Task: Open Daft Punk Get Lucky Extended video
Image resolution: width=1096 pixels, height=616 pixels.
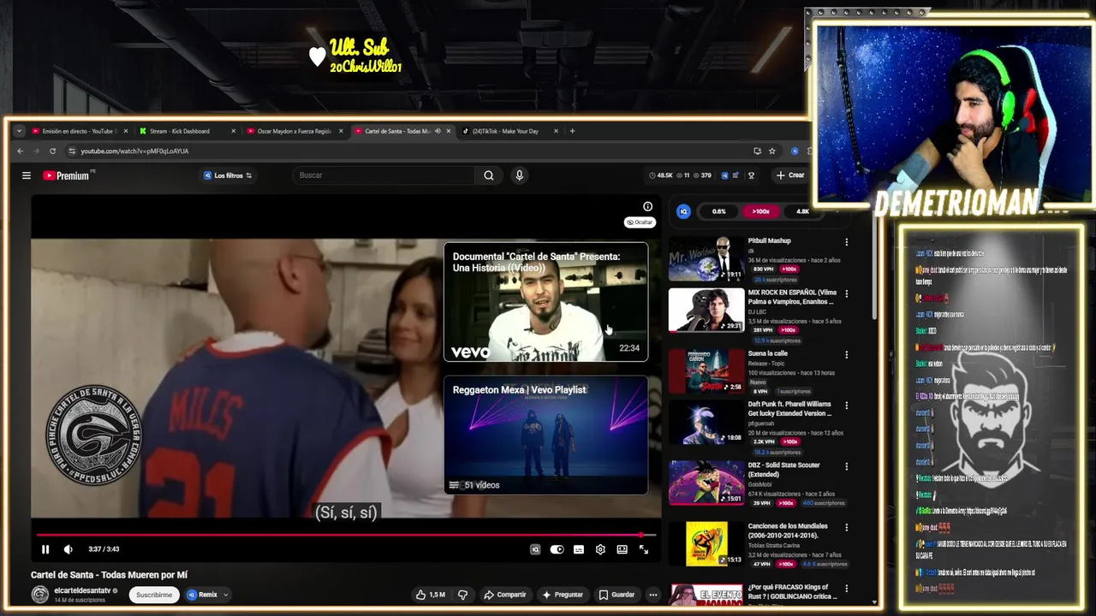Action: click(x=706, y=423)
